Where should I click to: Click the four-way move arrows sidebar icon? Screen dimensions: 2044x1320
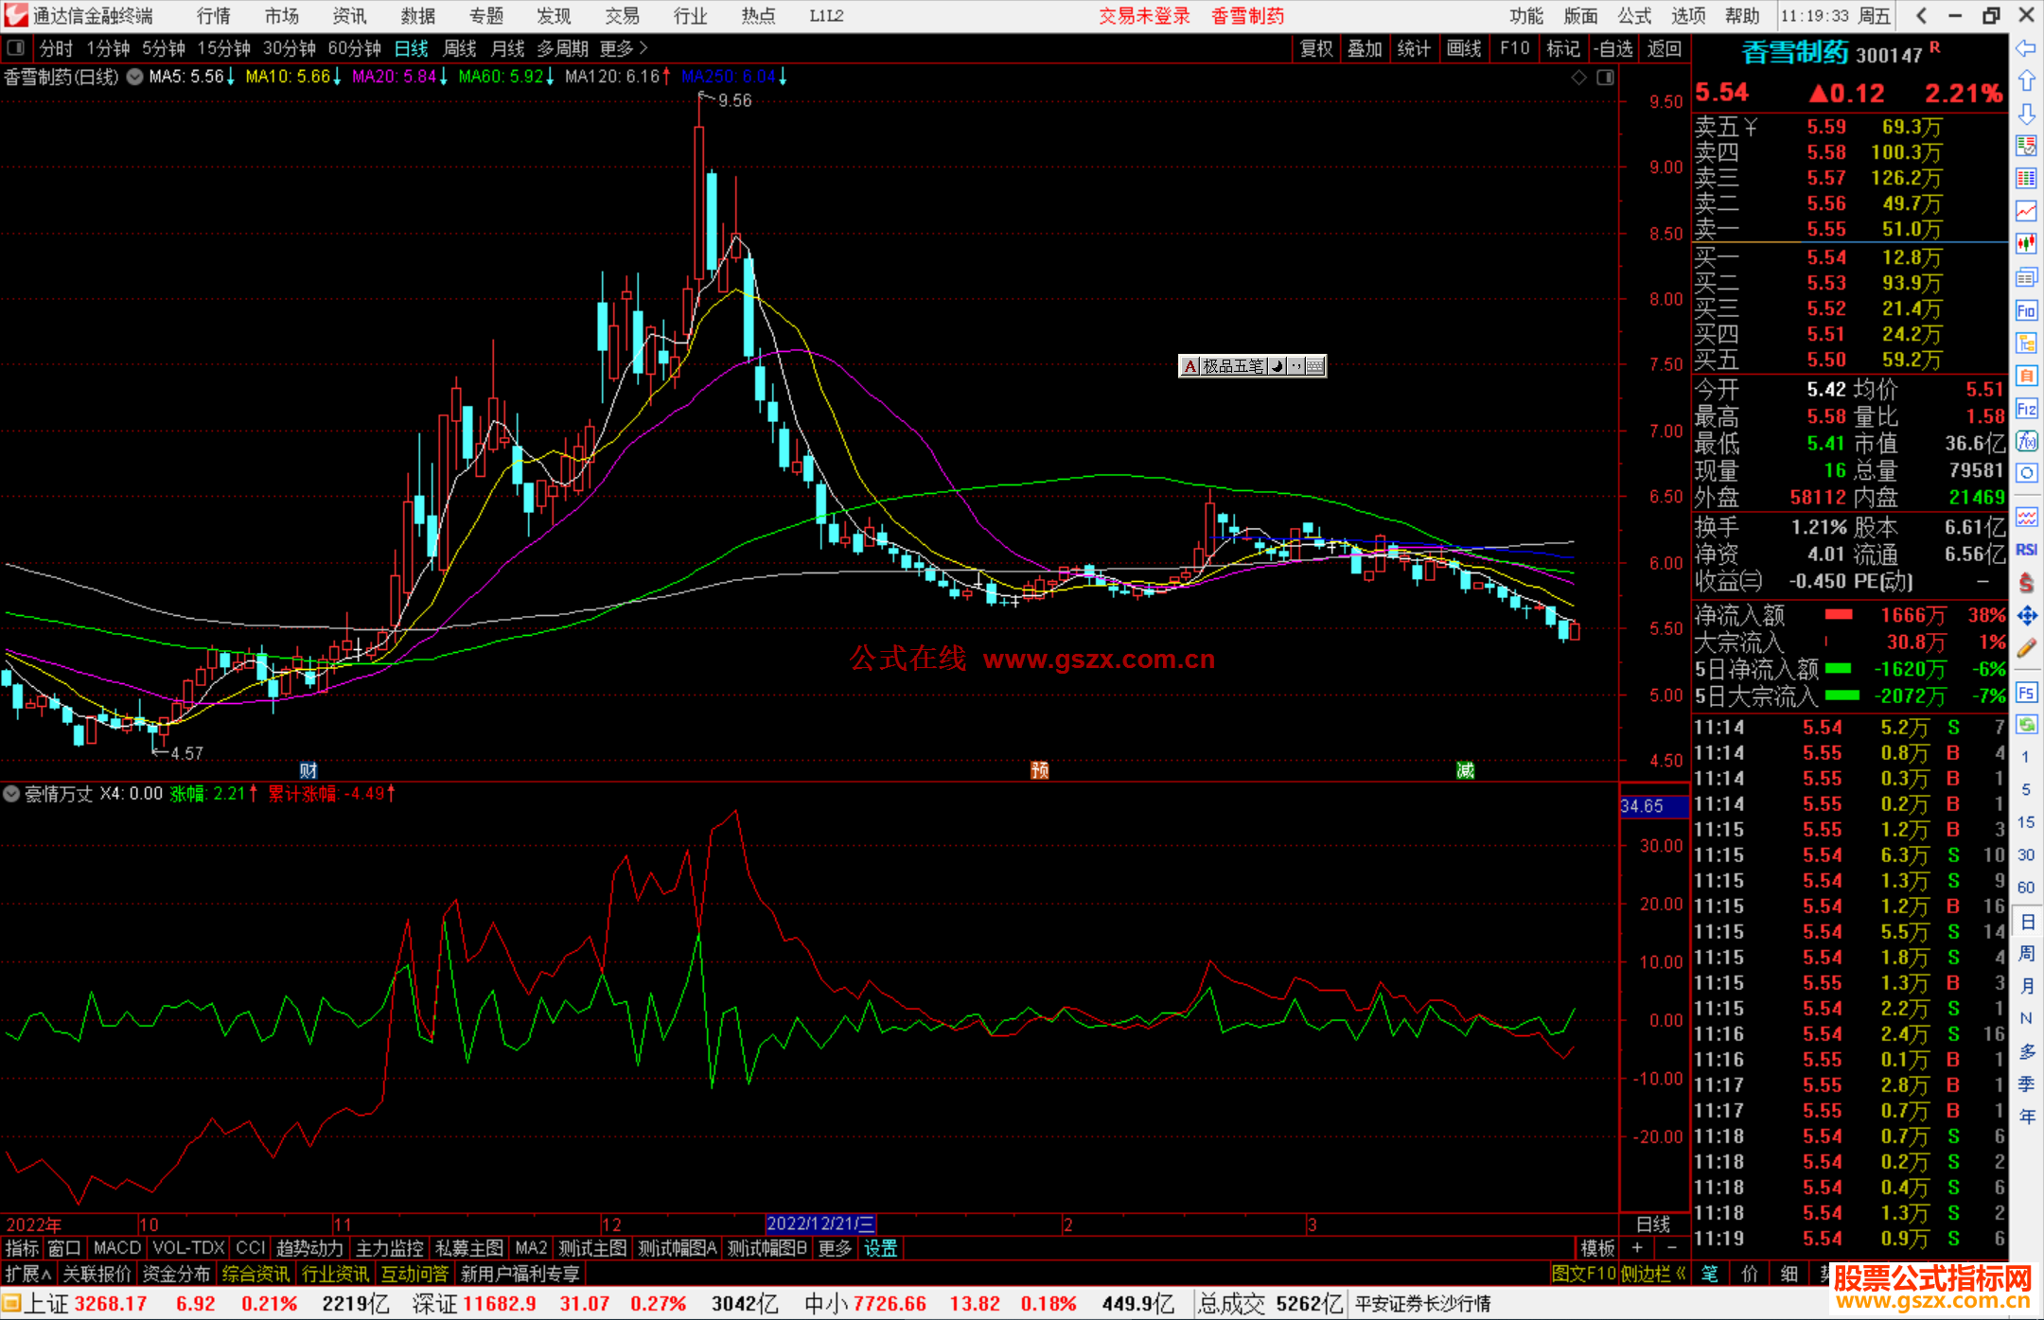(x=2026, y=616)
